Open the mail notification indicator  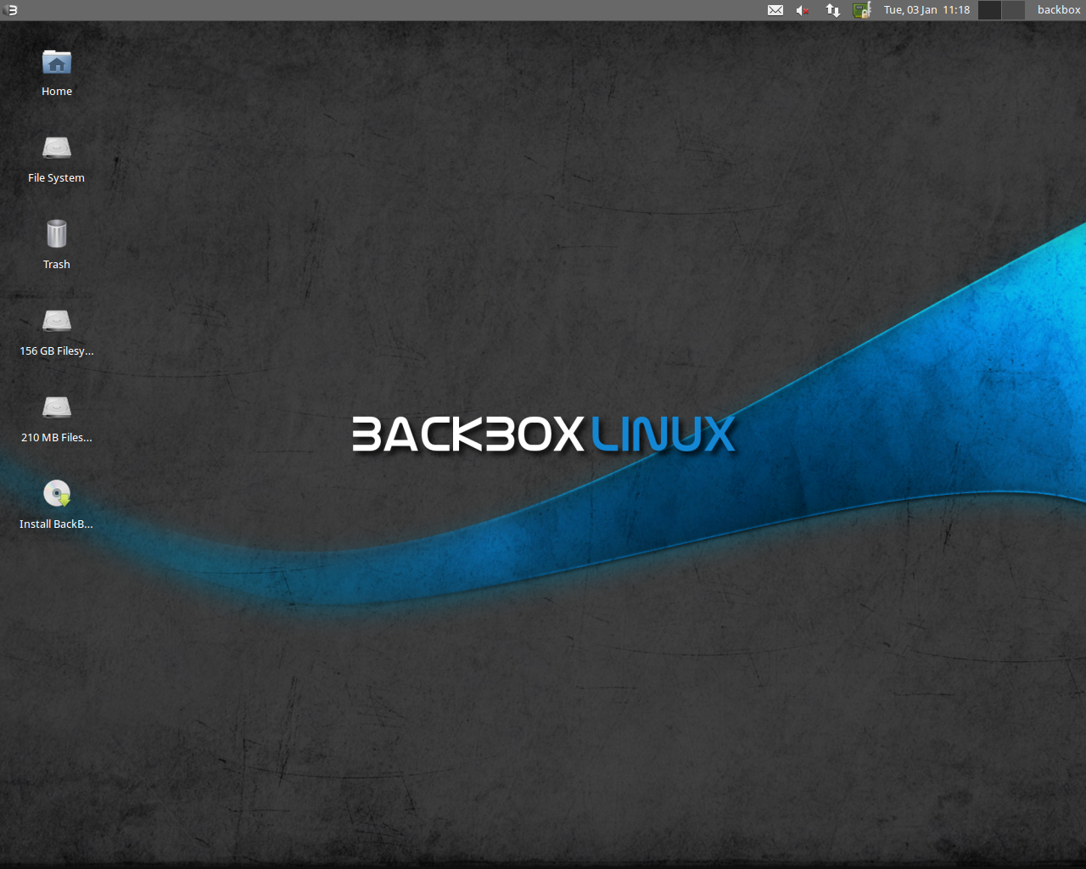click(775, 10)
